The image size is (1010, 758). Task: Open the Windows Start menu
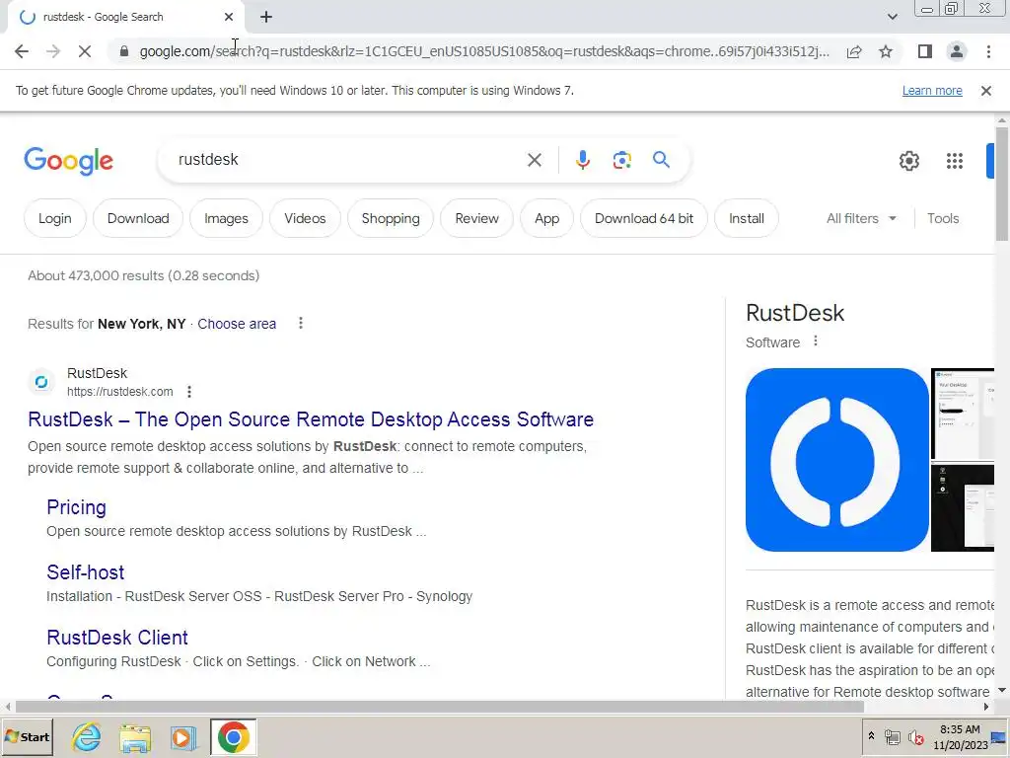[27, 736]
